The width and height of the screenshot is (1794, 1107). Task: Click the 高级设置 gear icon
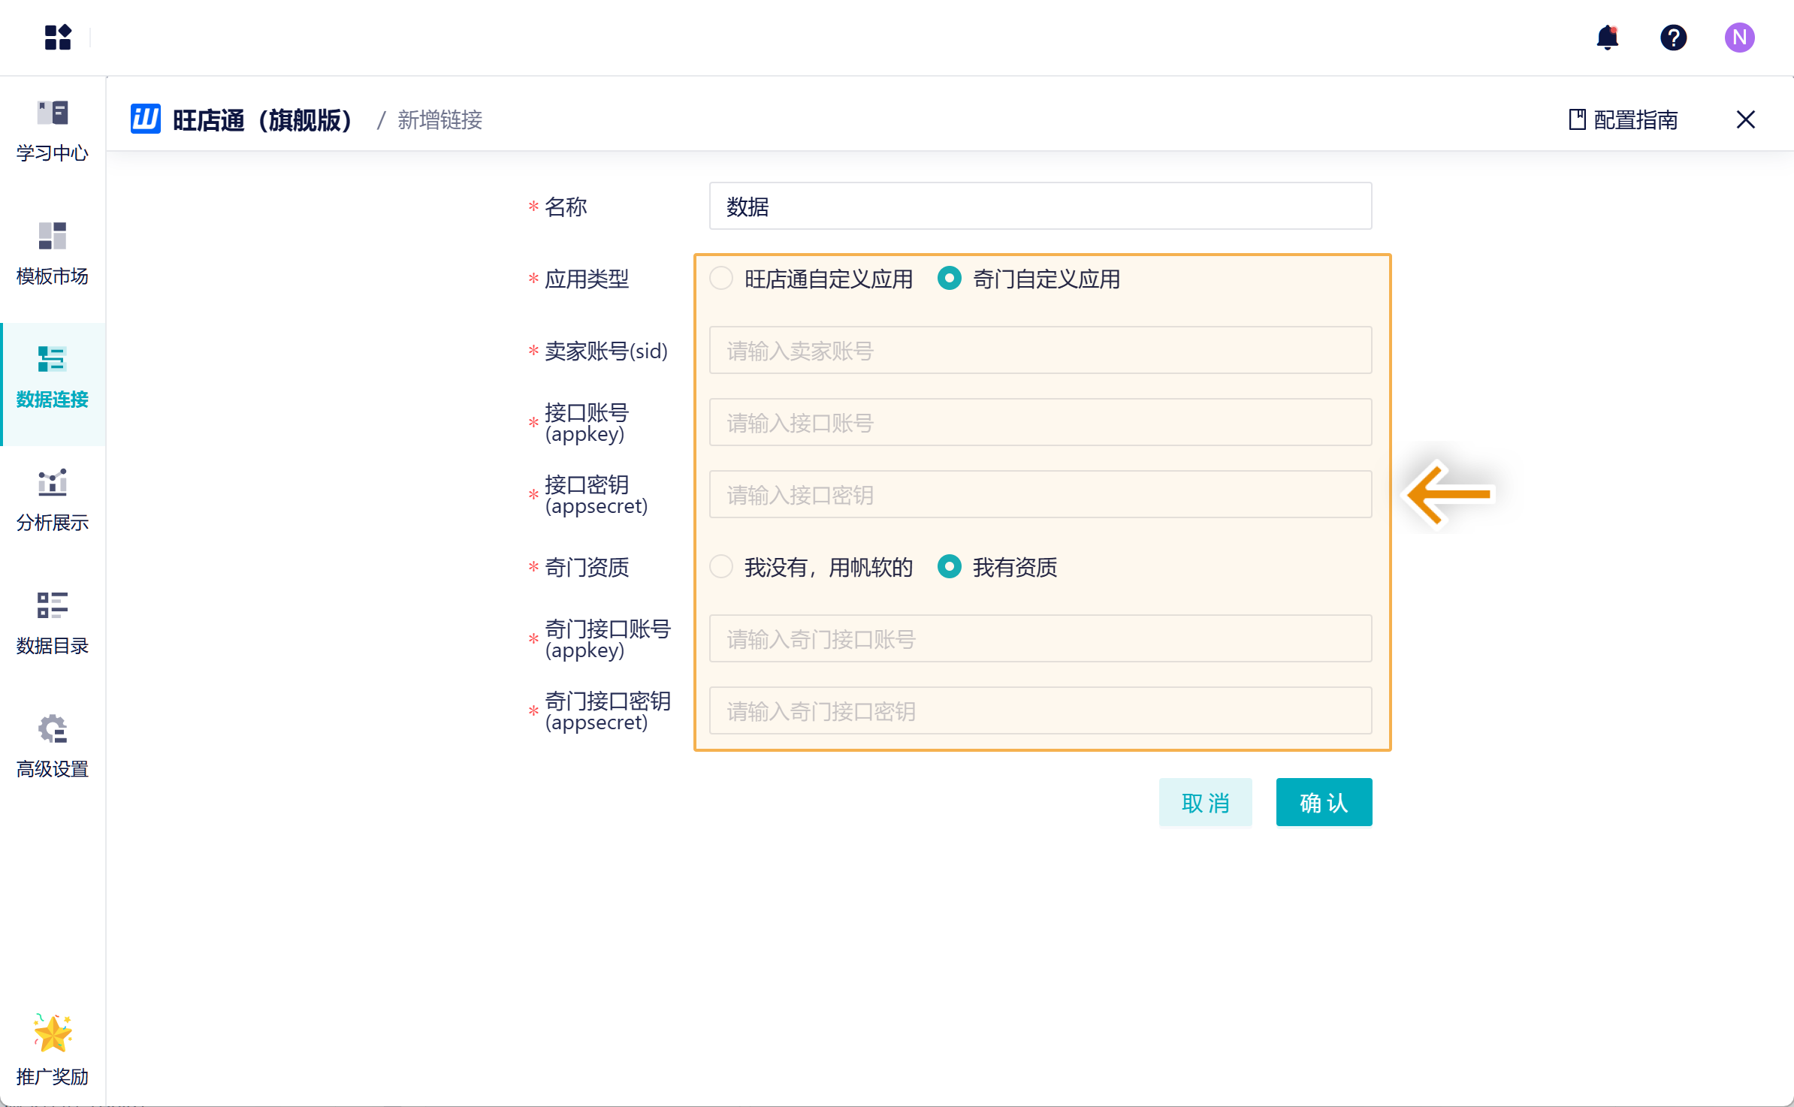53,728
